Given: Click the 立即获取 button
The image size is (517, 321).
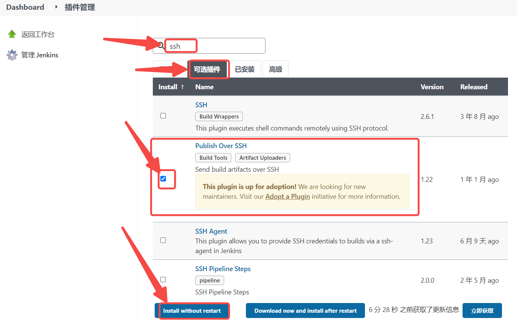Looking at the screenshot, I should [482, 310].
